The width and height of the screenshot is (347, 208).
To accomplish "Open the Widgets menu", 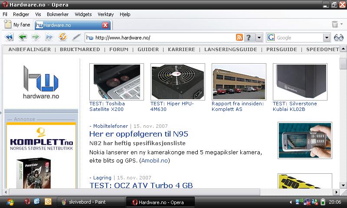I will 83,14.
